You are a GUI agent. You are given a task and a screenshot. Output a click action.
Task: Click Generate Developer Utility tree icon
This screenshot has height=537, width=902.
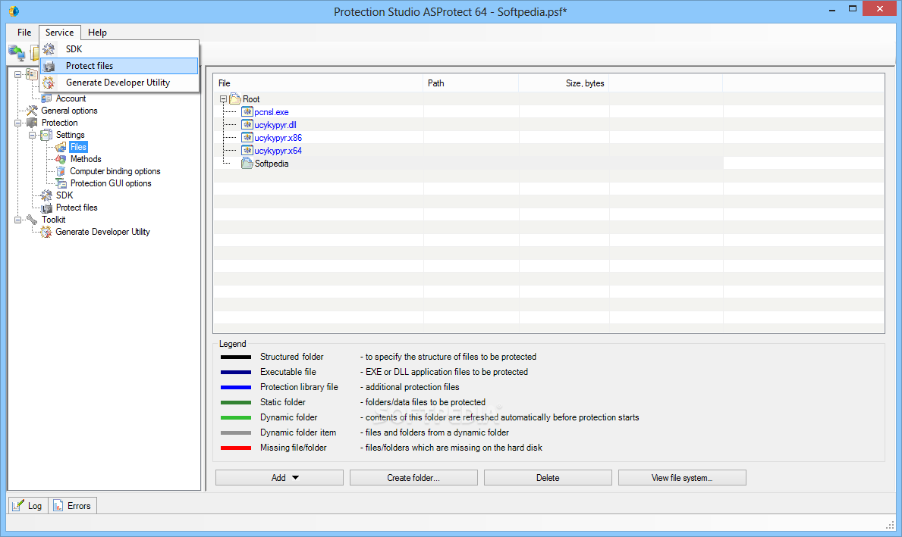point(46,232)
